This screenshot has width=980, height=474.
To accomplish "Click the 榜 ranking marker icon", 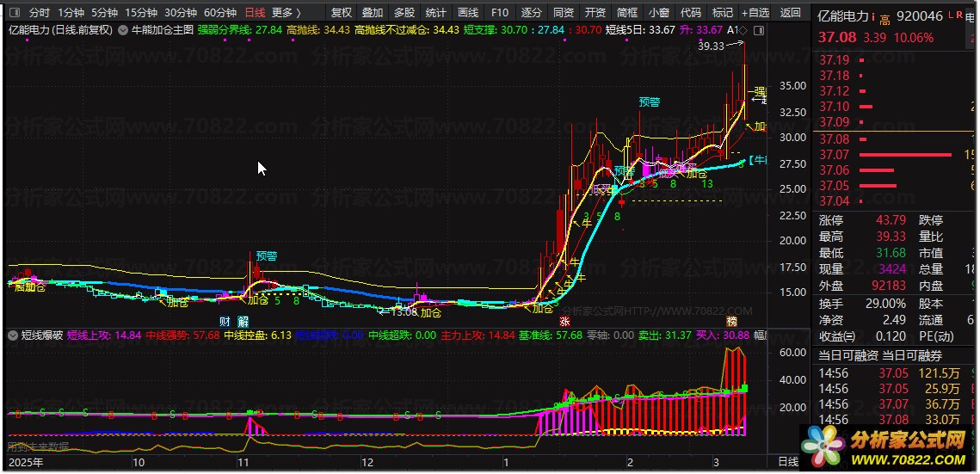I will tap(731, 322).
